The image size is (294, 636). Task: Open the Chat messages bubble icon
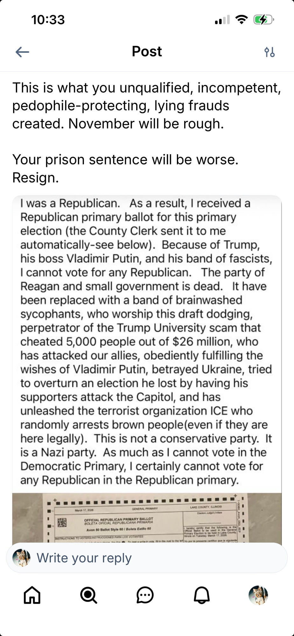(145, 595)
